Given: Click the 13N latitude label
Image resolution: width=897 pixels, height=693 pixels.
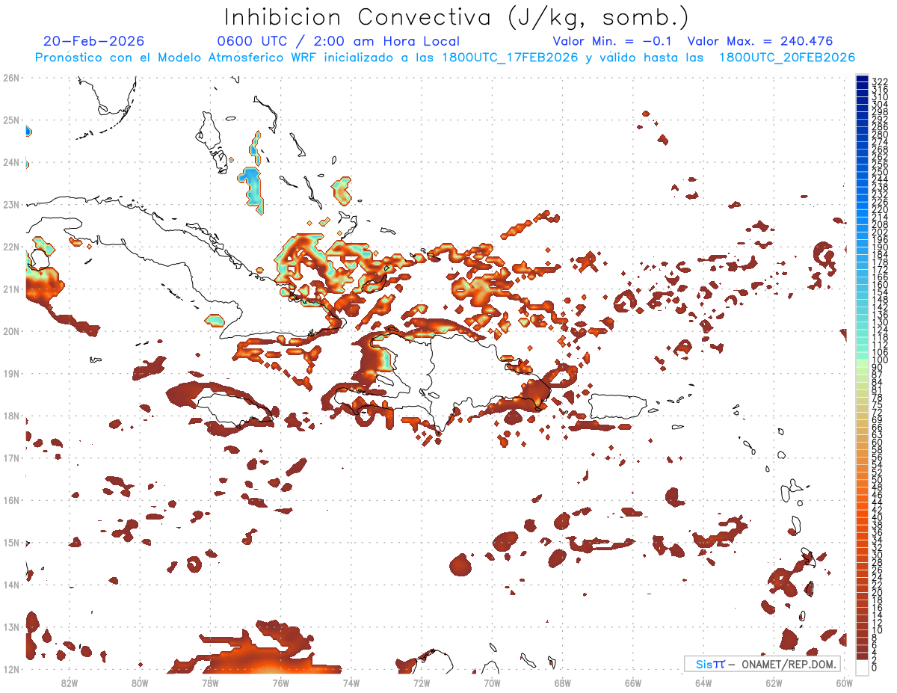Looking at the screenshot, I should click(11, 626).
